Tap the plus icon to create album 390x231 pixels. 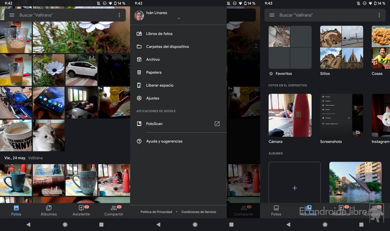coord(294,188)
